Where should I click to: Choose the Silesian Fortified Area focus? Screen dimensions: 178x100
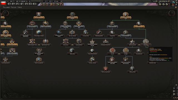(x=12, y=42)
